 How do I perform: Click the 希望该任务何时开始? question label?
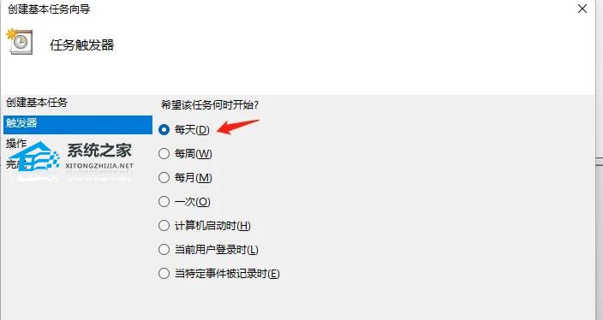coord(210,105)
